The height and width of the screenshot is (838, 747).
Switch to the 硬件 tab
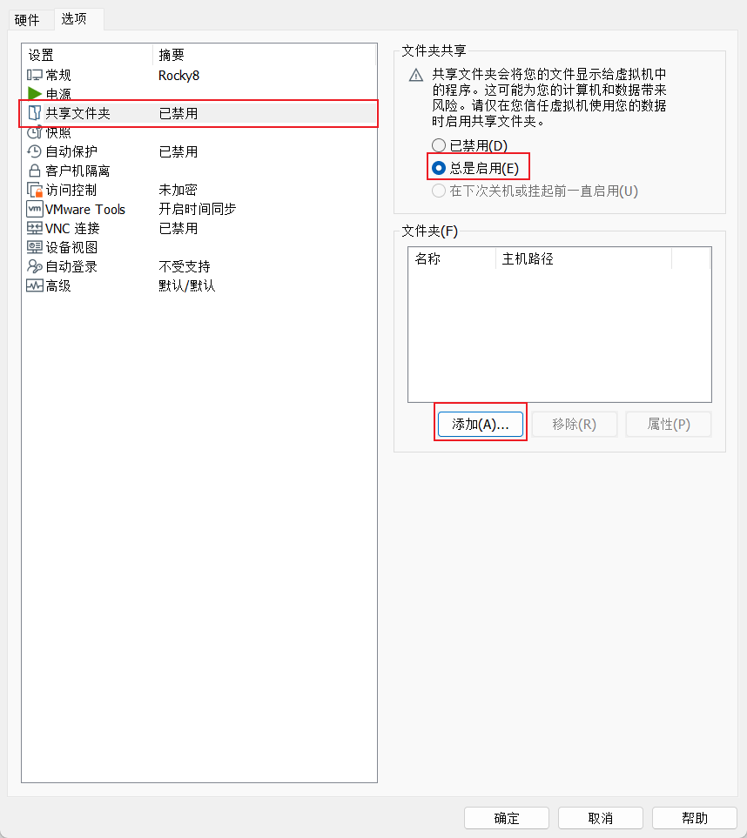tap(29, 19)
